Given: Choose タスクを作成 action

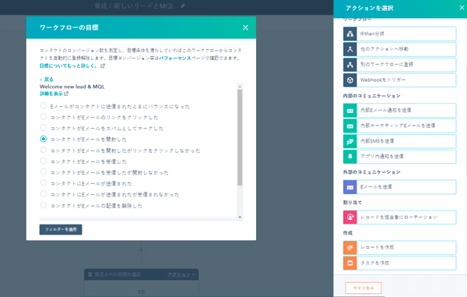Looking at the screenshot, I should click(400, 263).
